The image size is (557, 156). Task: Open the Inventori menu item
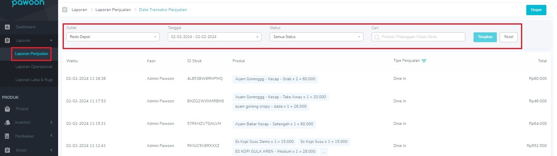(23, 122)
